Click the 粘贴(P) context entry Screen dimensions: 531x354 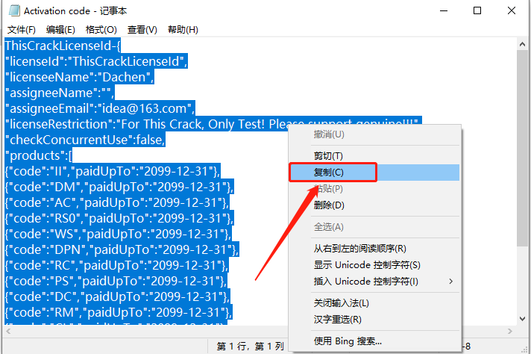375,189
